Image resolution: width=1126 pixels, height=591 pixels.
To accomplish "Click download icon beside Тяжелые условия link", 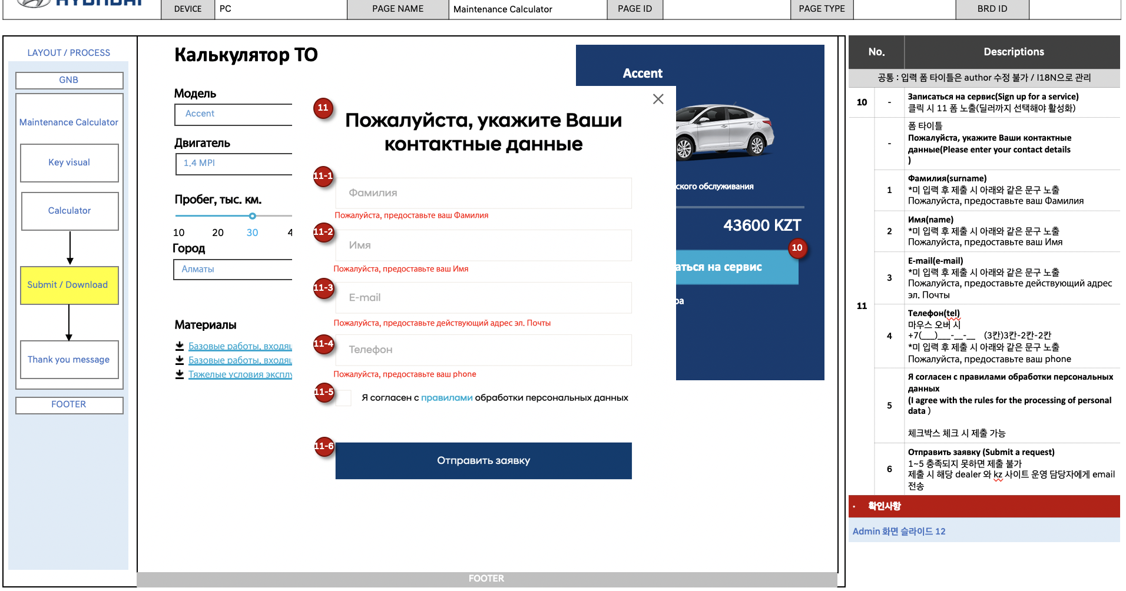I will (180, 374).
